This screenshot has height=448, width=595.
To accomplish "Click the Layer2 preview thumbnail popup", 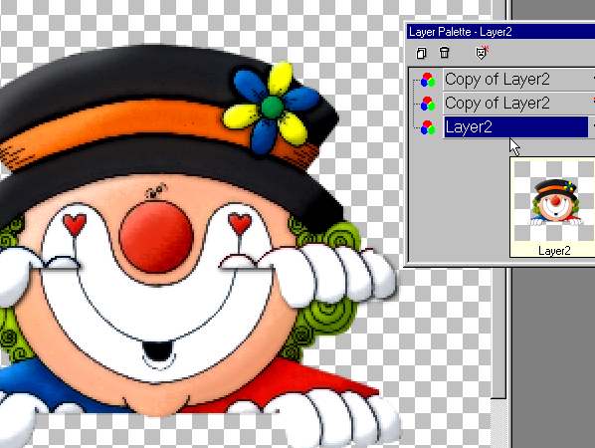I will click(x=552, y=207).
